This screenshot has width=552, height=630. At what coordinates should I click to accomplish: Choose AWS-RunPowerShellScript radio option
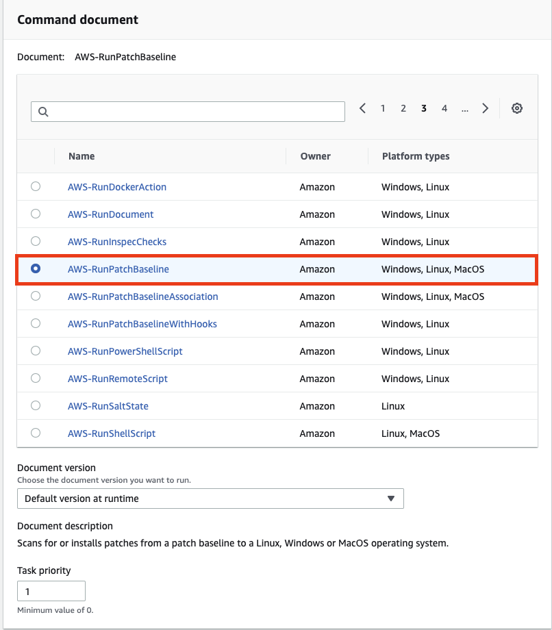click(36, 351)
